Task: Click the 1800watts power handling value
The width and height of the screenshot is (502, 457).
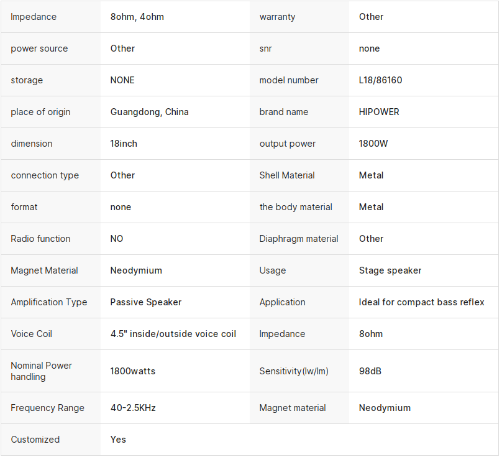Action: [x=132, y=371]
